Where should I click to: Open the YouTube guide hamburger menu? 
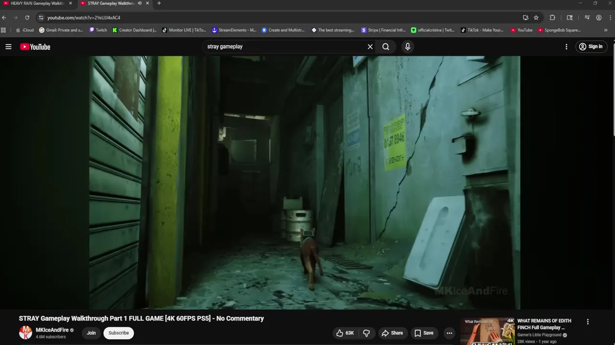tap(8, 46)
